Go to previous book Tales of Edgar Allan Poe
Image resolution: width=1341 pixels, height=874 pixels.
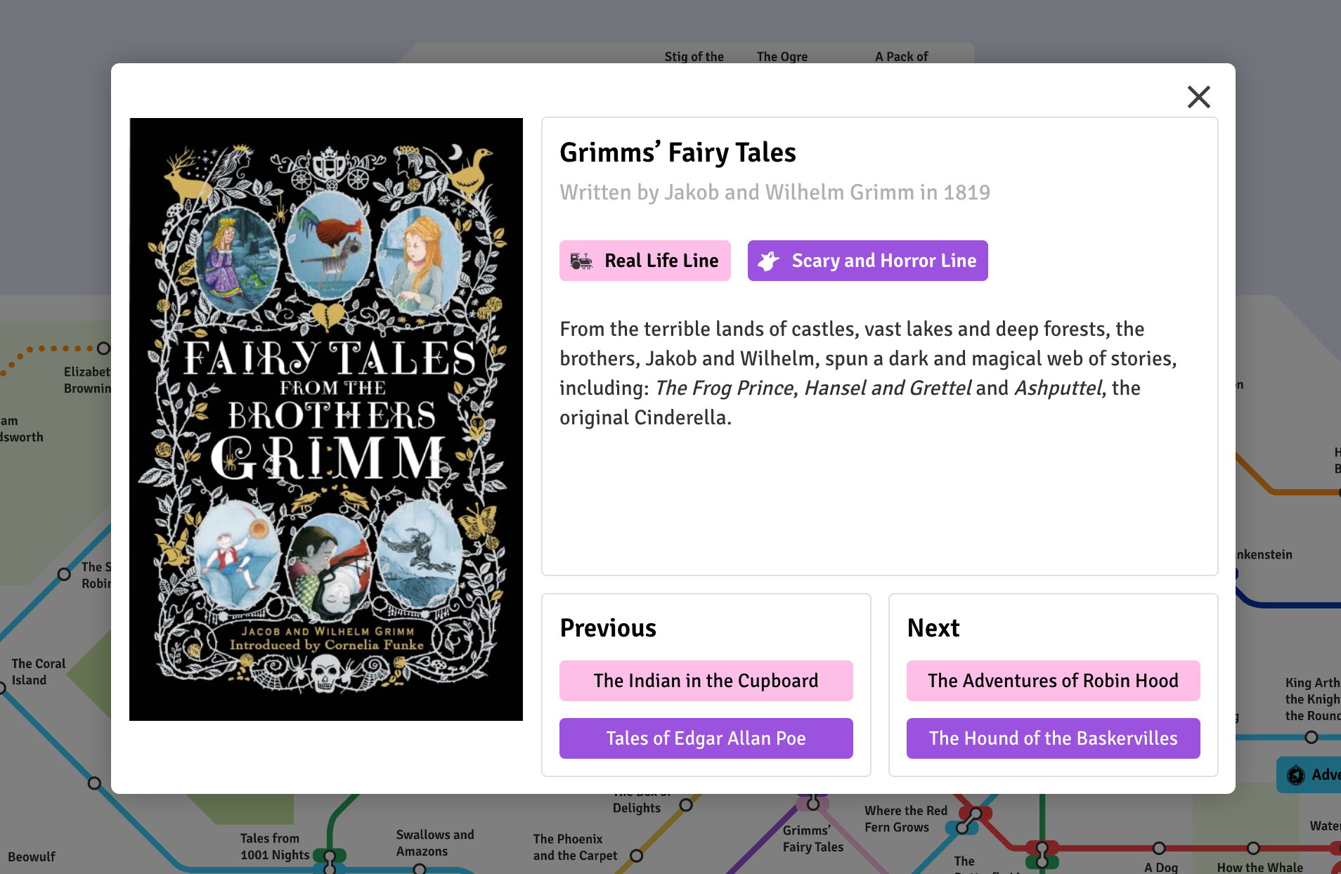706,738
